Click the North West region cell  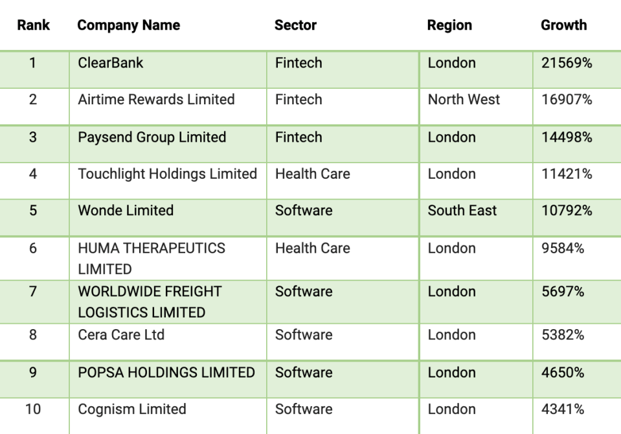[x=464, y=100]
